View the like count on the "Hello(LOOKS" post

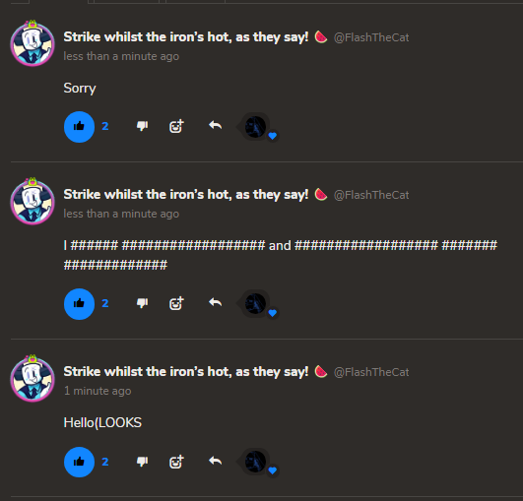pyautogui.click(x=105, y=462)
